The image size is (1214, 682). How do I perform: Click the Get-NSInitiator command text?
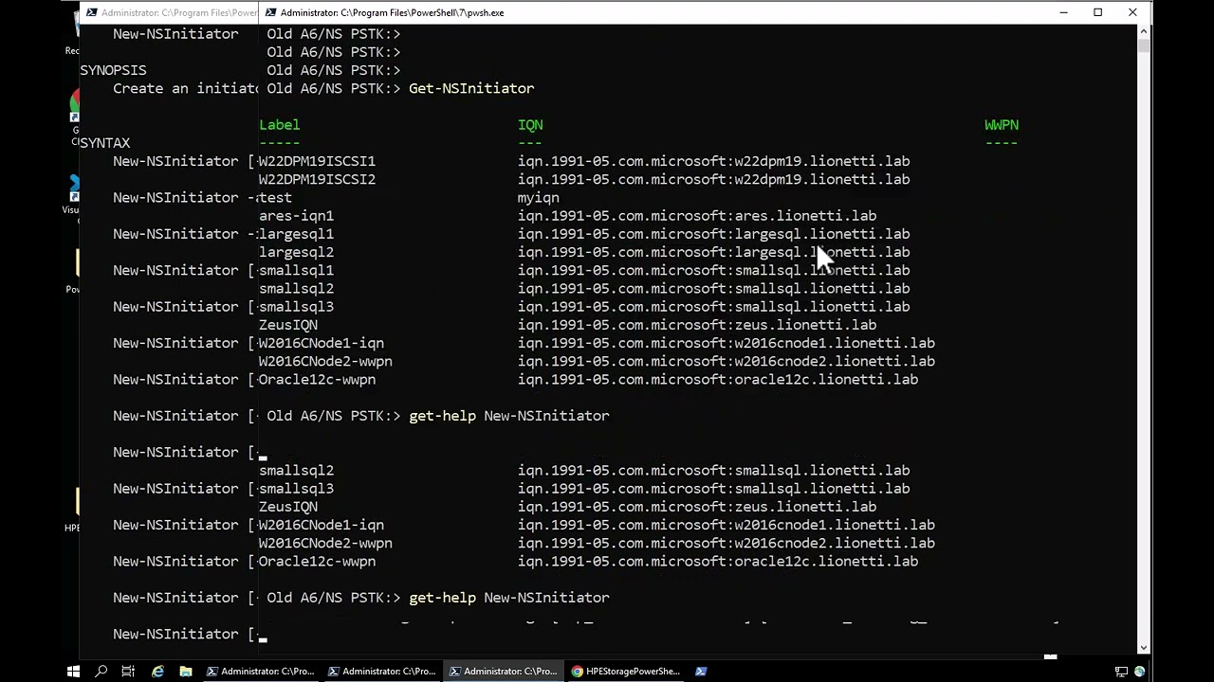471,88
